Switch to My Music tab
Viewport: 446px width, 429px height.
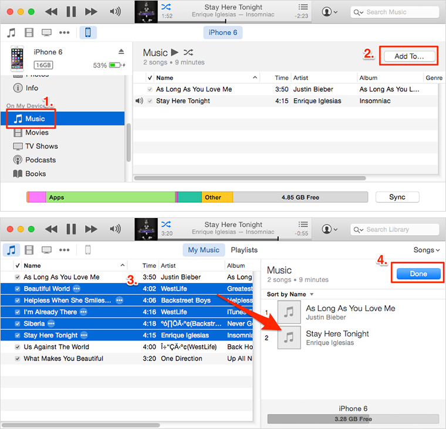pyautogui.click(x=204, y=250)
